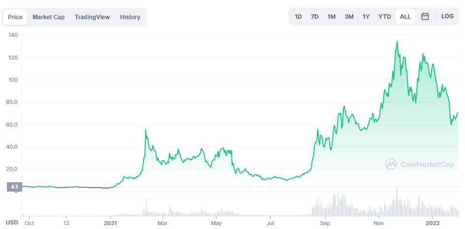Switch to the Price tab
The width and height of the screenshot is (465, 229).
point(15,17)
